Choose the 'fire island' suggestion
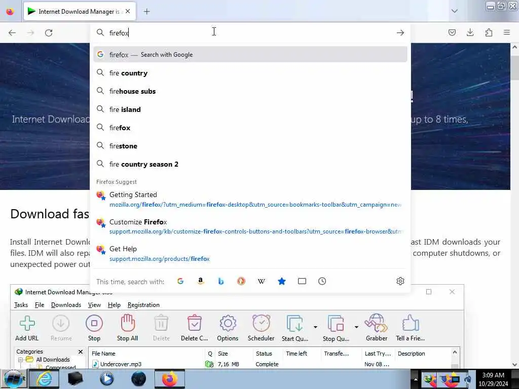The height and width of the screenshot is (389, 519). pos(250,109)
